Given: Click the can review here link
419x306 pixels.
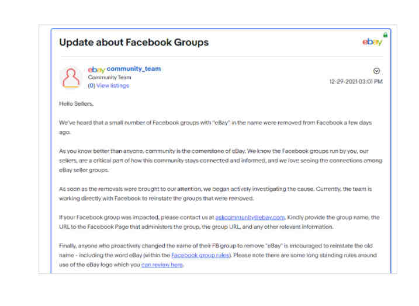Looking at the screenshot, I should point(162,265).
